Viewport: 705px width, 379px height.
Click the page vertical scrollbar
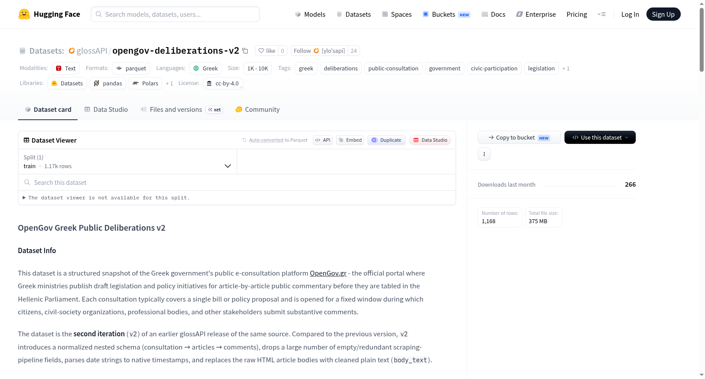[x=701, y=40]
